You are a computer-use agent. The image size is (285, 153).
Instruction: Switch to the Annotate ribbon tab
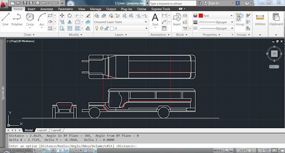pos(47,9)
